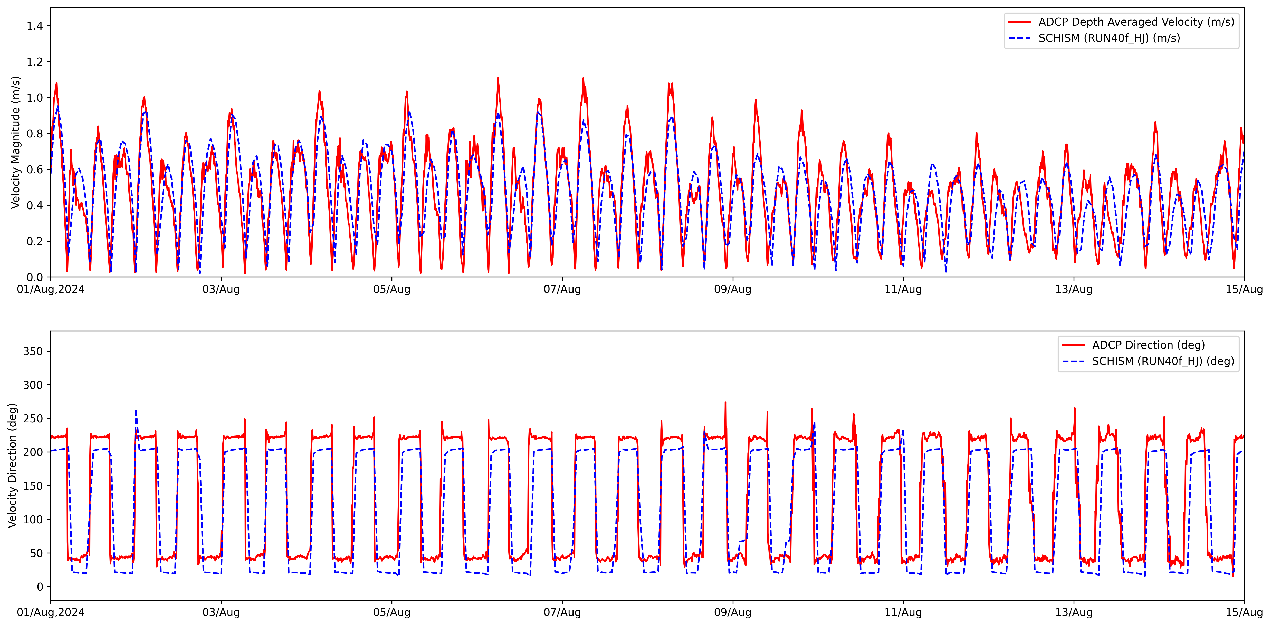Click the SCHISM (RUN40f_HJ) (m/s) legend entry
This screenshot has width=1271, height=626.
coord(1109,38)
